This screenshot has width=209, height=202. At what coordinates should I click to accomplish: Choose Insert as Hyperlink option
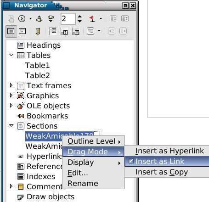[x=167, y=151]
